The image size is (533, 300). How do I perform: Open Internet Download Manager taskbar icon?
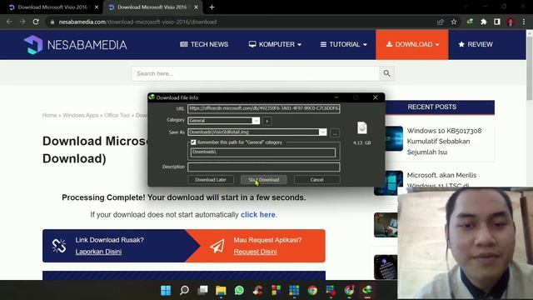(367, 290)
